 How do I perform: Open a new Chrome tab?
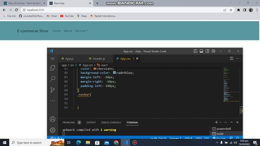97,3
